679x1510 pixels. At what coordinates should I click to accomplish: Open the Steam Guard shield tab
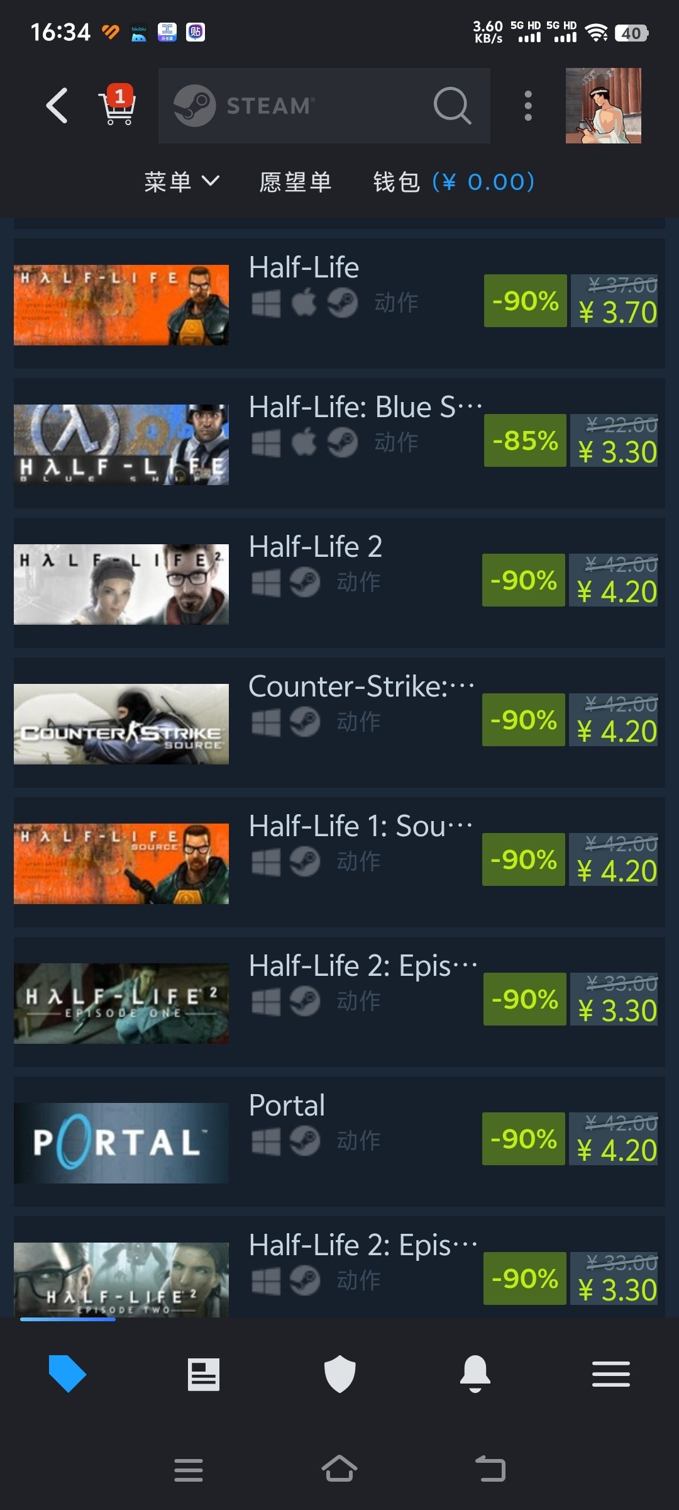click(339, 1374)
